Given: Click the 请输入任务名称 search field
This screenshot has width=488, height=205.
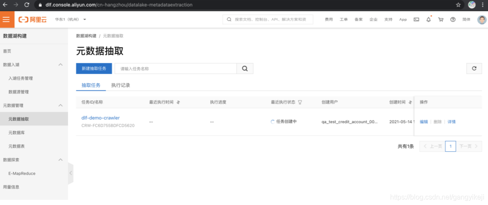Looking at the screenshot, I should pyautogui.click(x=176, y=69).
